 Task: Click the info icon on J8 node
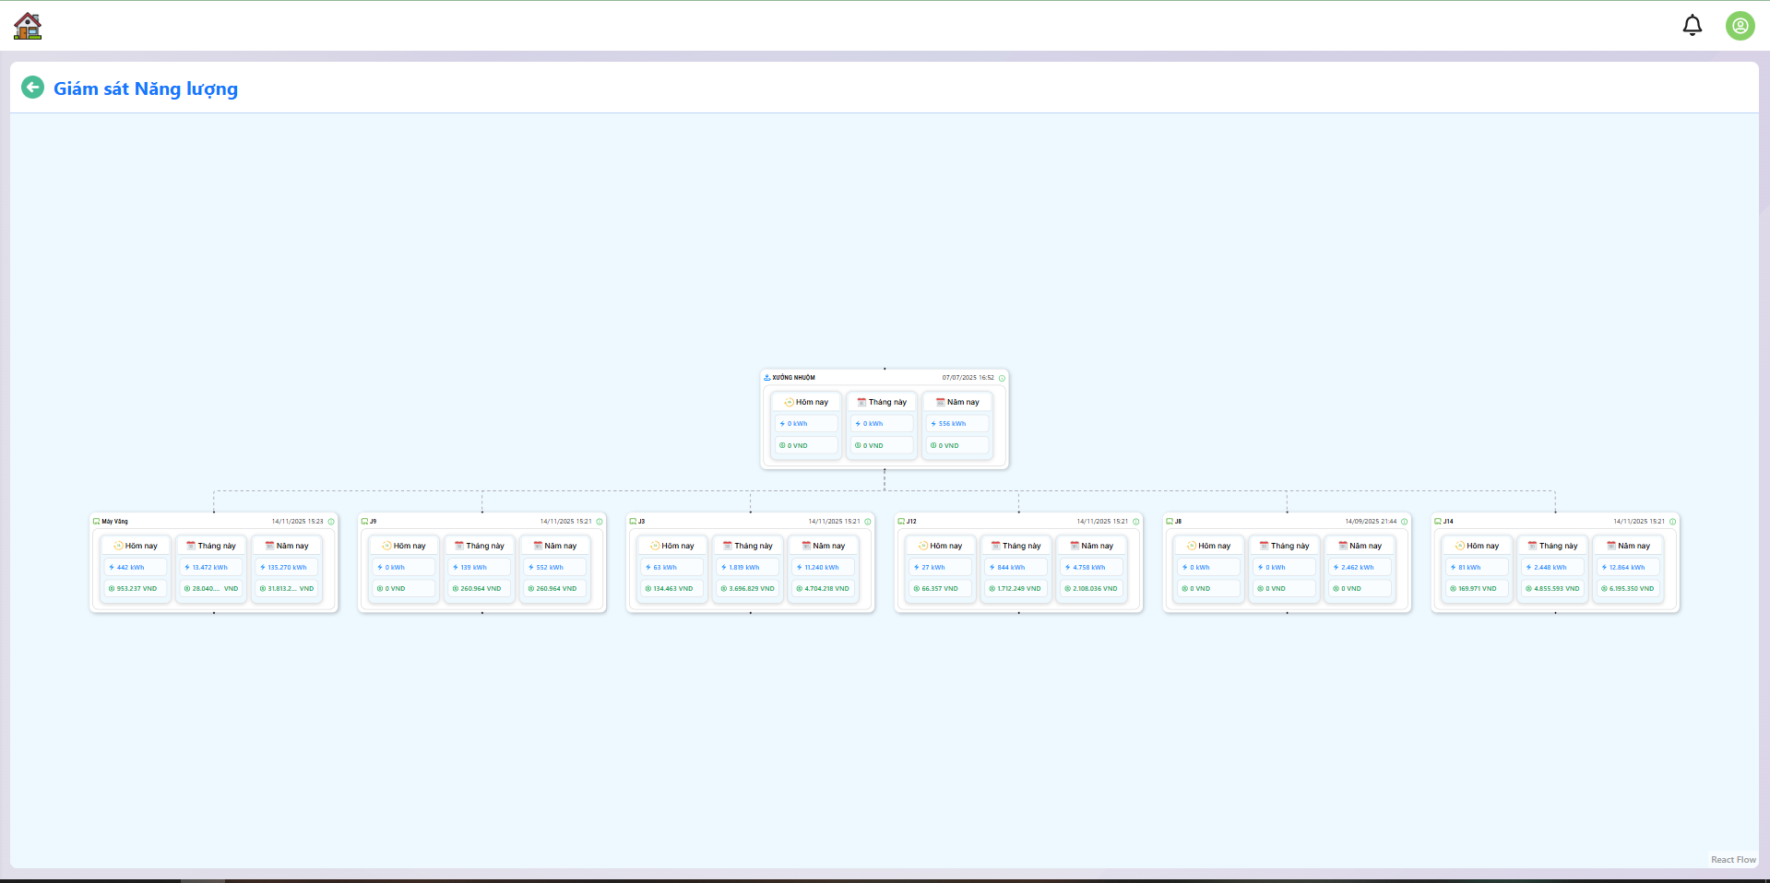tap(1404, 522)
